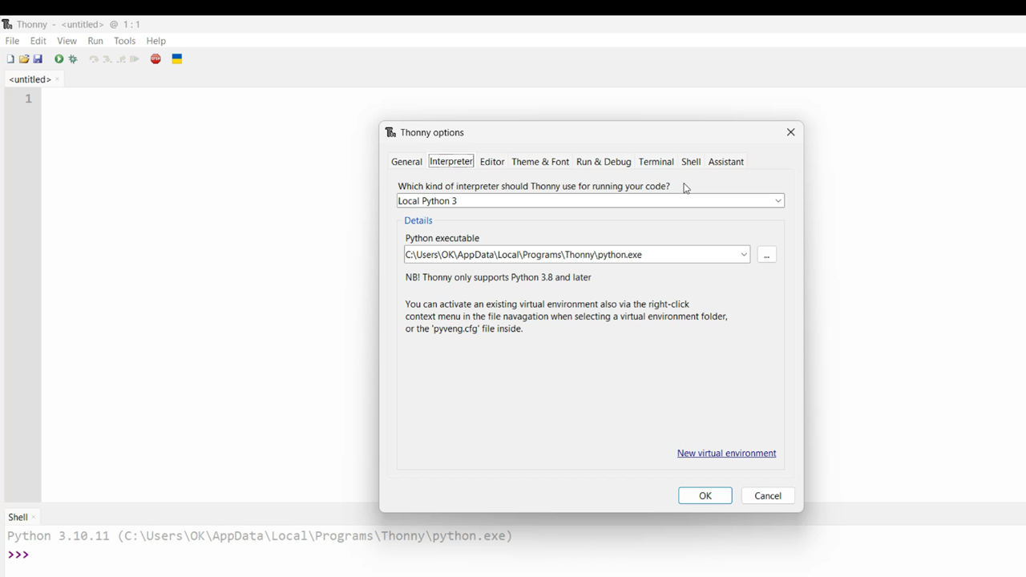Go to the Run & Debug tab
Viewport: 1026px width, 577px height.
pyautogui.click(x=604, y=162)
